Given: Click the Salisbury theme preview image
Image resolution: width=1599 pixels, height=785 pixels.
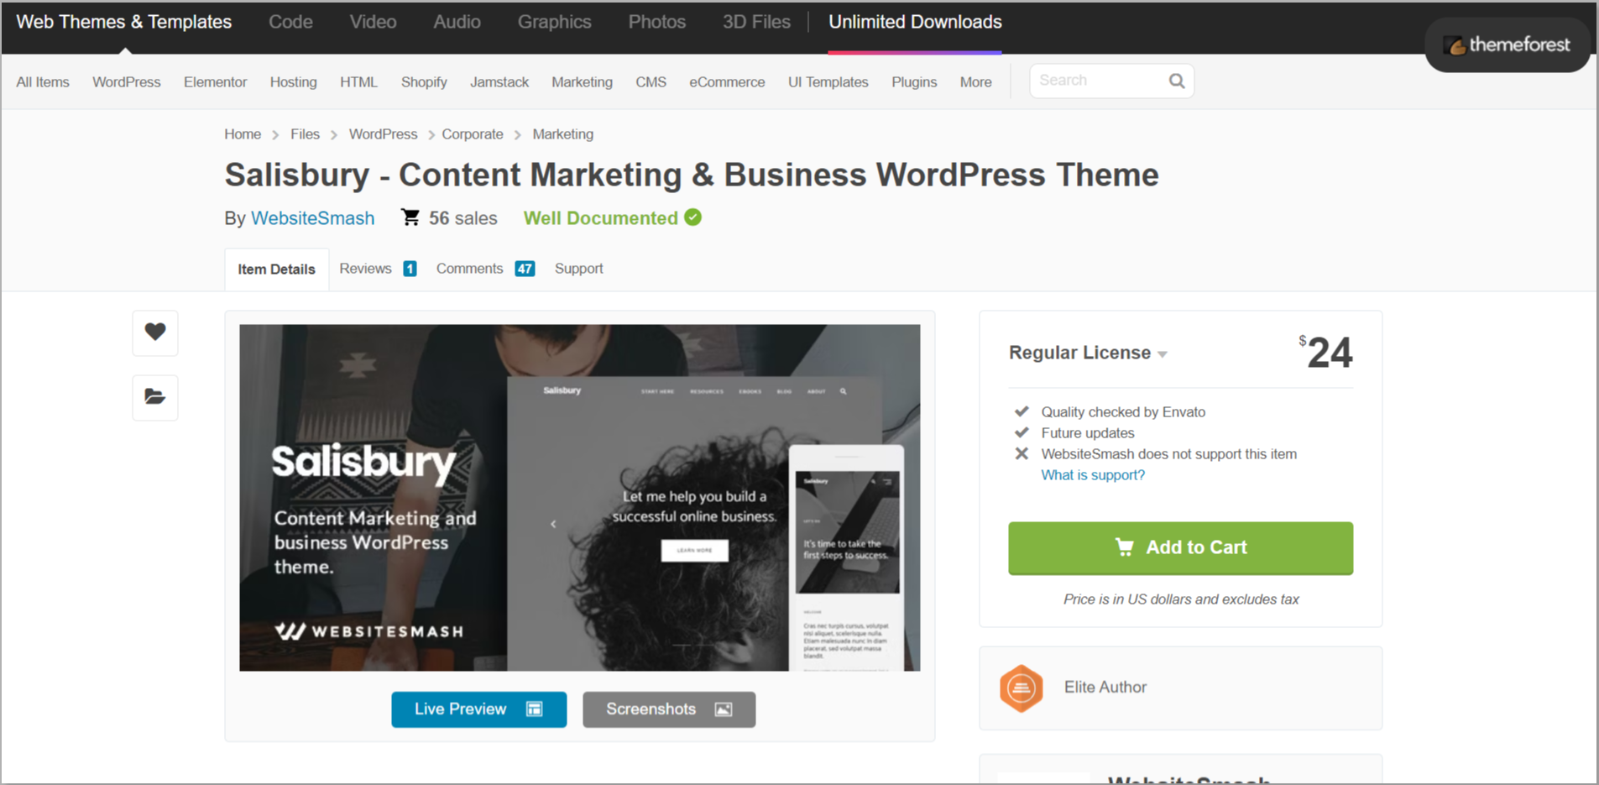Looking at the screenshot, I should 579,498.
